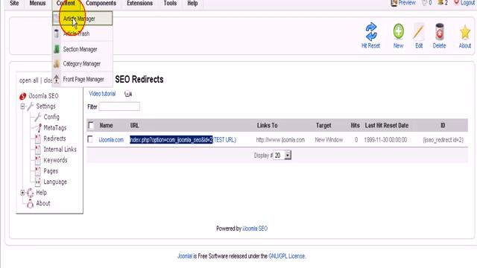The width and height of the screenshot is (477, 268).
Task: Click the Category Manager folder icon
Action: [x=57, y=64]
